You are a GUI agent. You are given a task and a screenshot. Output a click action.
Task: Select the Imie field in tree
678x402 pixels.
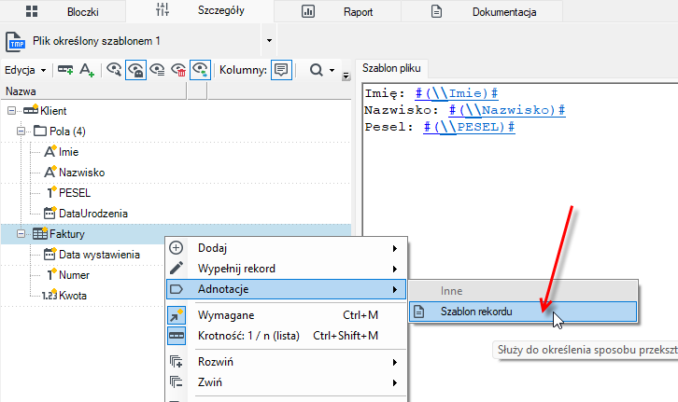pyautogui.click(x=69, y=152)
